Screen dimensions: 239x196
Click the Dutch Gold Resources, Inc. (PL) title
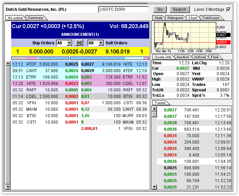point(36,9)
